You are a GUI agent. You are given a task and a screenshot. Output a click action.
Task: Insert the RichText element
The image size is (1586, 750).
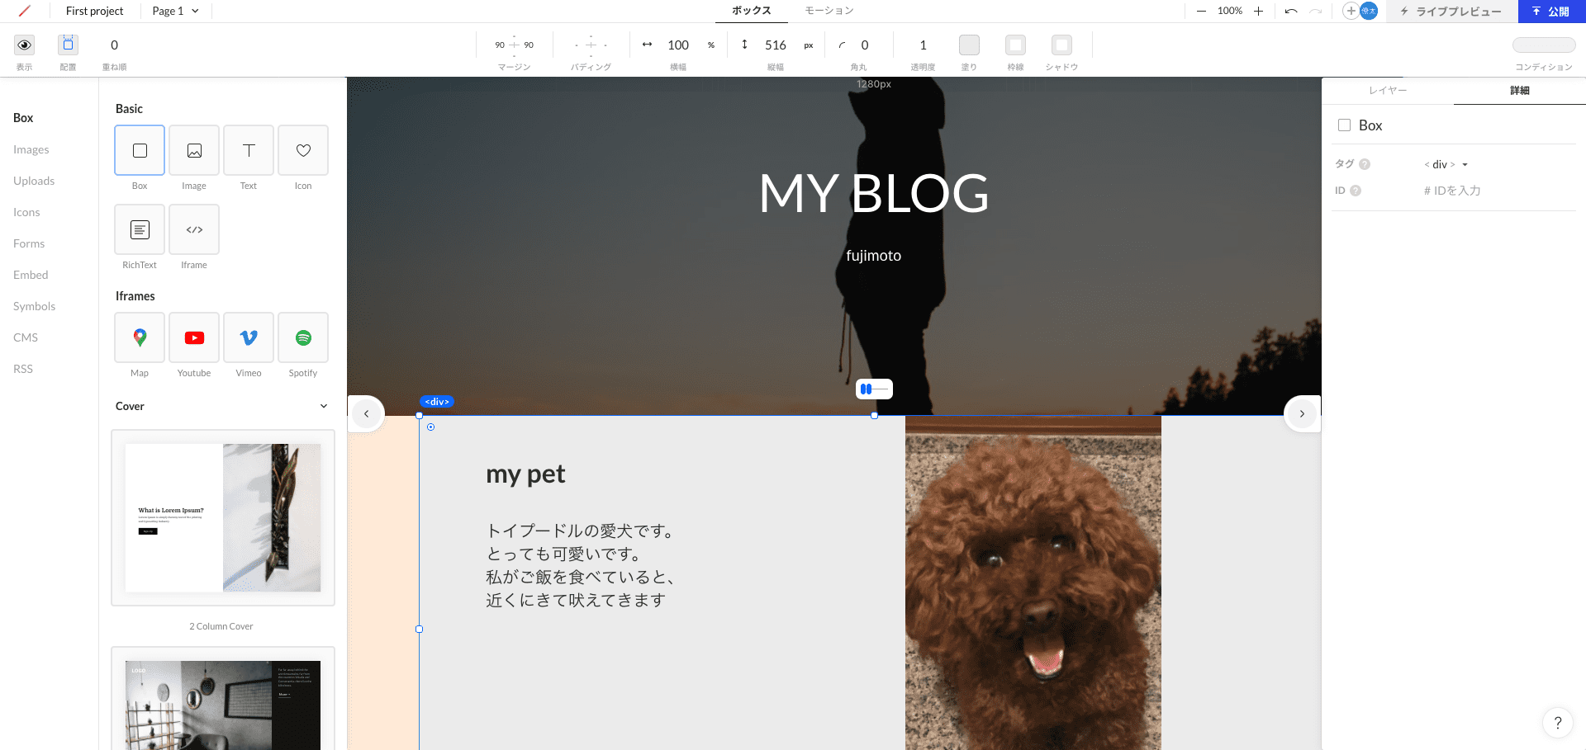(x=140, y=230)
